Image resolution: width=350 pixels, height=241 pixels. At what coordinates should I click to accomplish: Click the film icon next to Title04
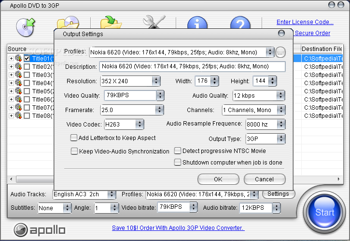tap(18, 83)
